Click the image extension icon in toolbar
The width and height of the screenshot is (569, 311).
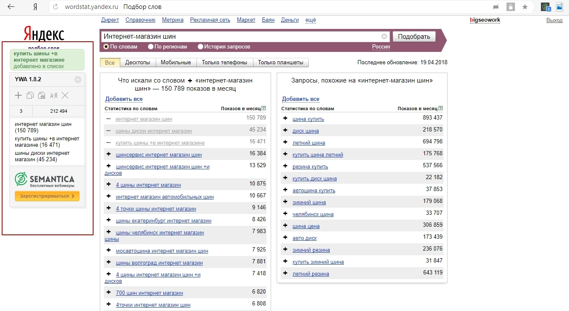pos(560,7)
